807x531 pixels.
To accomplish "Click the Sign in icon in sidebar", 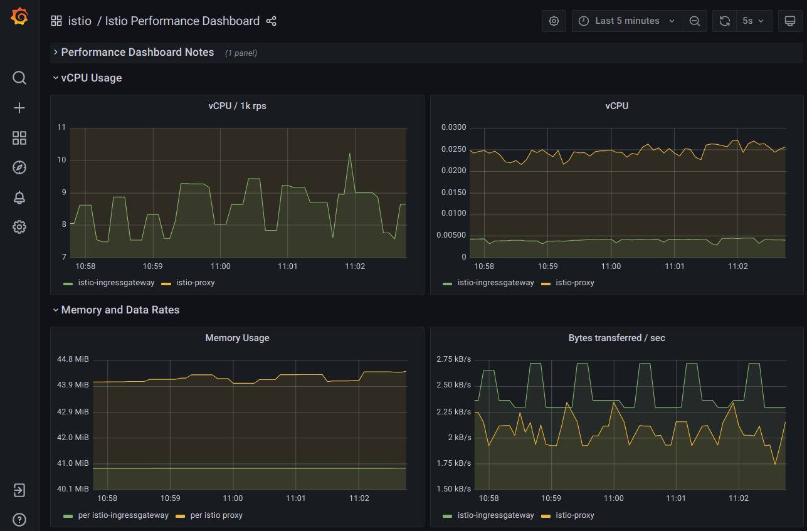I will coord(19,490).
